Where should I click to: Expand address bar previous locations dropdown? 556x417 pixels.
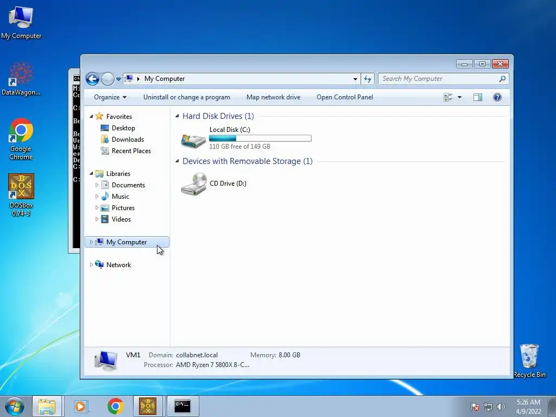point(355,79)
